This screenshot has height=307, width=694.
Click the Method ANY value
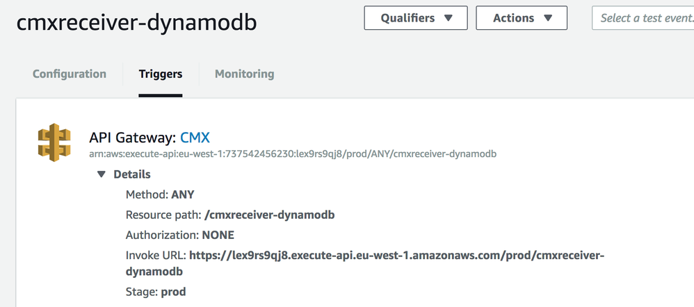[183, 194]
